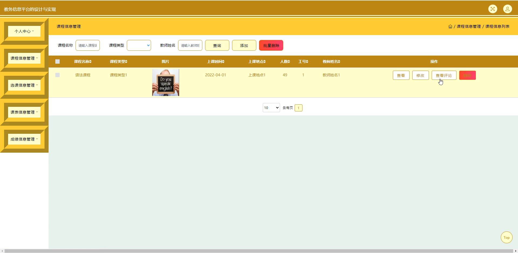Sort by 工号 column arrows
The width and height of the screenshot is (518, 253).
(x=307, y=62)
